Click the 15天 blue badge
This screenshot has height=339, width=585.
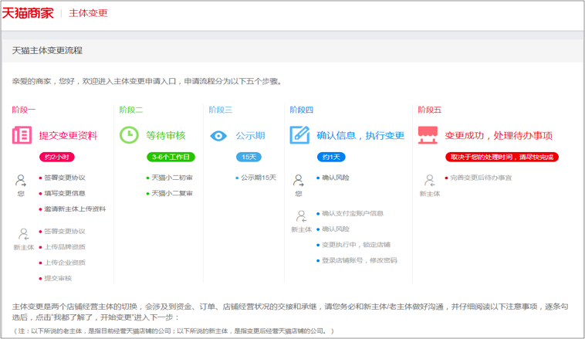(x=249, y=158)
